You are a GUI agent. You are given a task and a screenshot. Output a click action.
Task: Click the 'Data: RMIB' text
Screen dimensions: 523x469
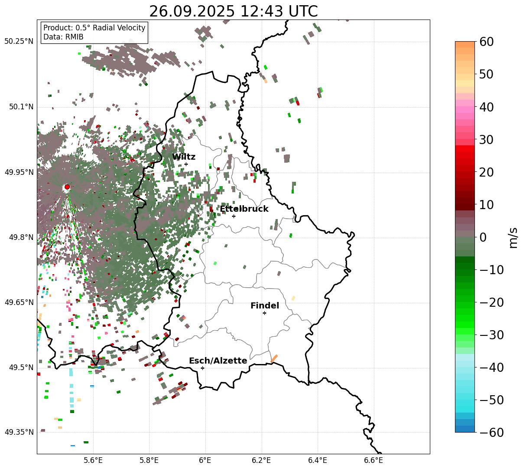click(63, 37)
